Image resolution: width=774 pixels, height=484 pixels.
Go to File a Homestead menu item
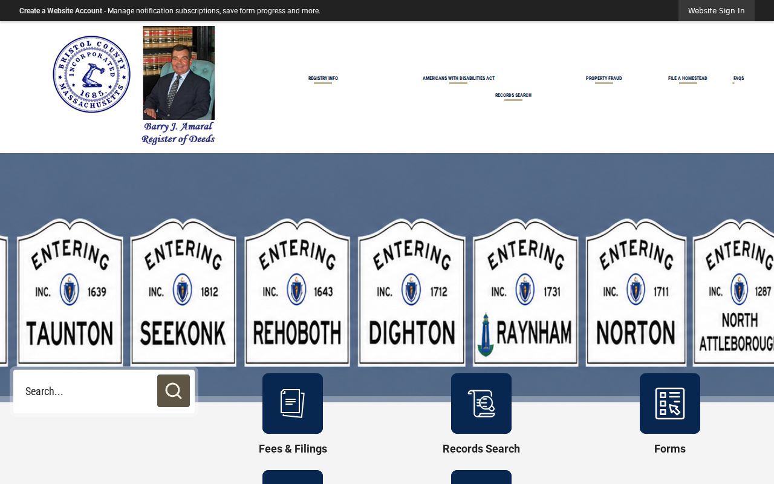point(688,79)
